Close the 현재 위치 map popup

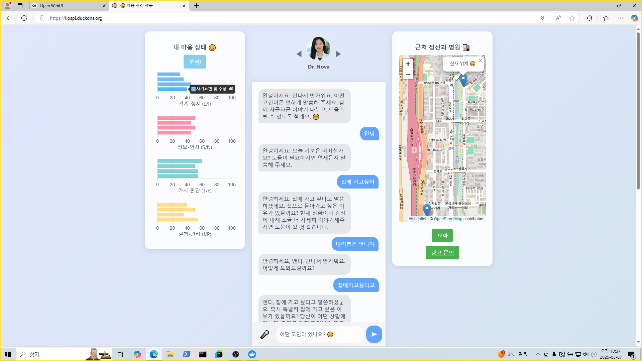(480, 61)
